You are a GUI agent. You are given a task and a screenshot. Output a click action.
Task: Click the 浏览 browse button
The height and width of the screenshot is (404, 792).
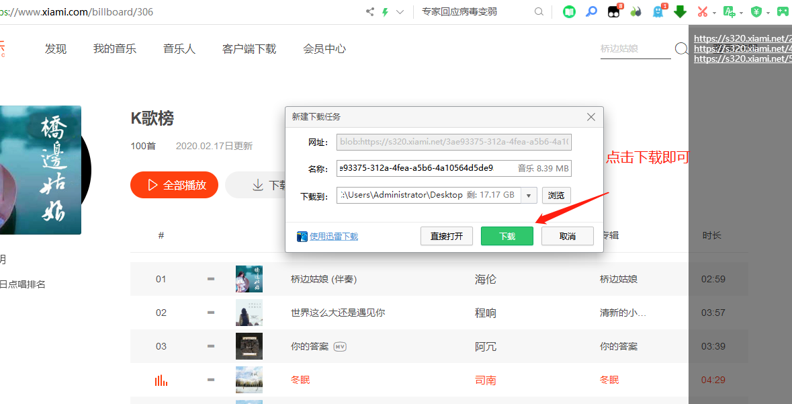pyautogui.click(x=556, y=195)
